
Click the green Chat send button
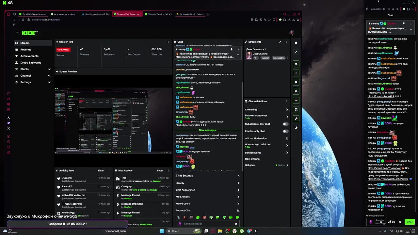[x=410, y=222]
